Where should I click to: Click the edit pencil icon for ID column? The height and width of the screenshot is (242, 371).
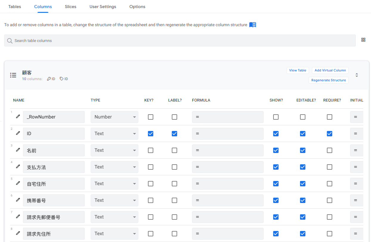click(x=18, y=133)
